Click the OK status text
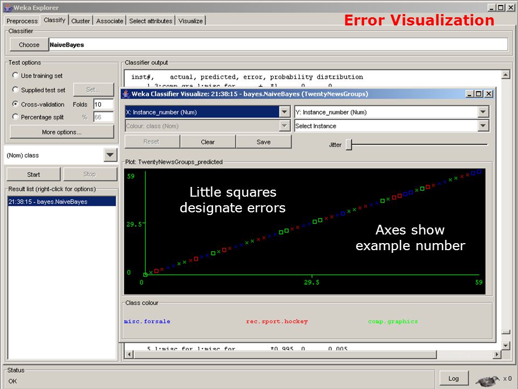The width and height of the screenshot is (518, 389). click(12, 381)
